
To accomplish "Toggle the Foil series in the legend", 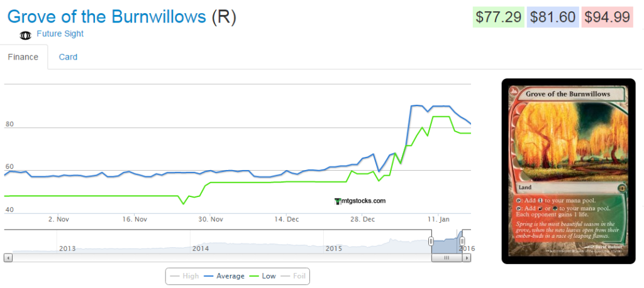I will tap(293, 276).
